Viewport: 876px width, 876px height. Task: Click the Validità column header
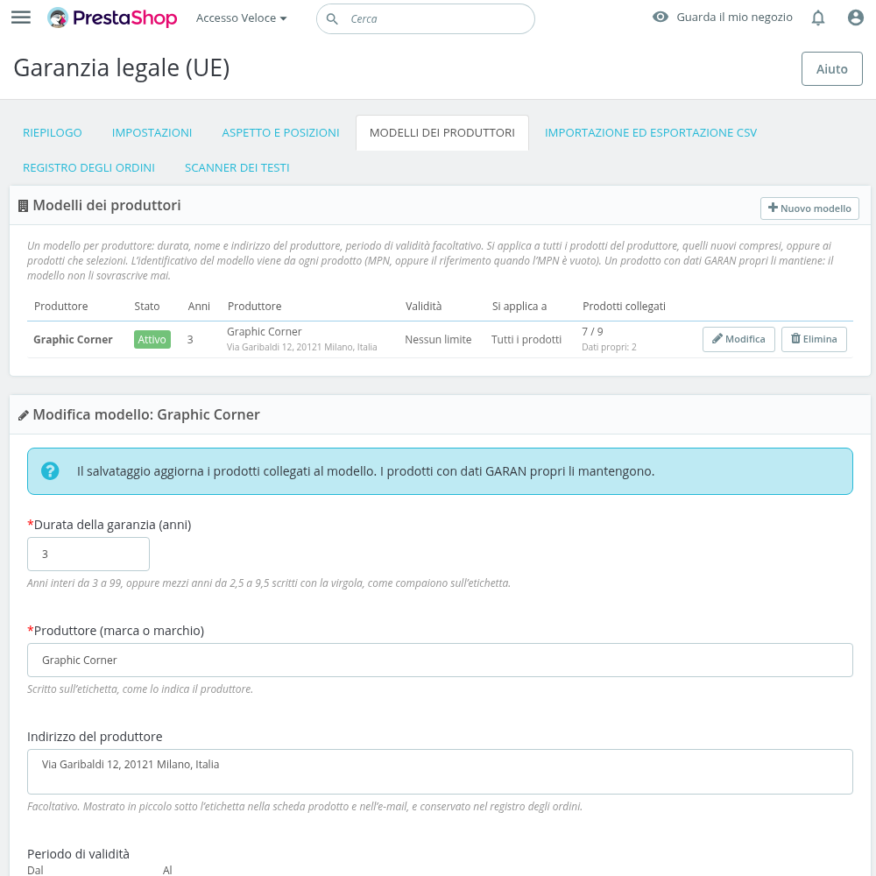[423, 306]
